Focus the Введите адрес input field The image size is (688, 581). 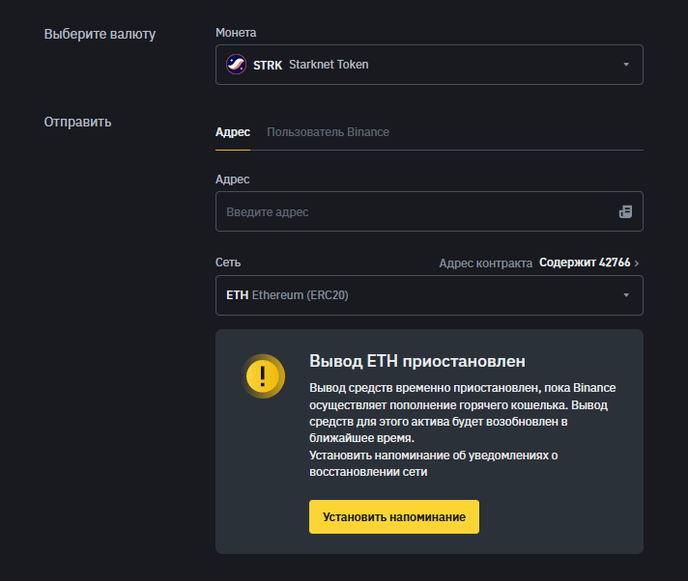click(429, 211)
